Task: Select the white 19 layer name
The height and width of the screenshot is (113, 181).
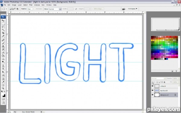Action: (x=163, y=86)
